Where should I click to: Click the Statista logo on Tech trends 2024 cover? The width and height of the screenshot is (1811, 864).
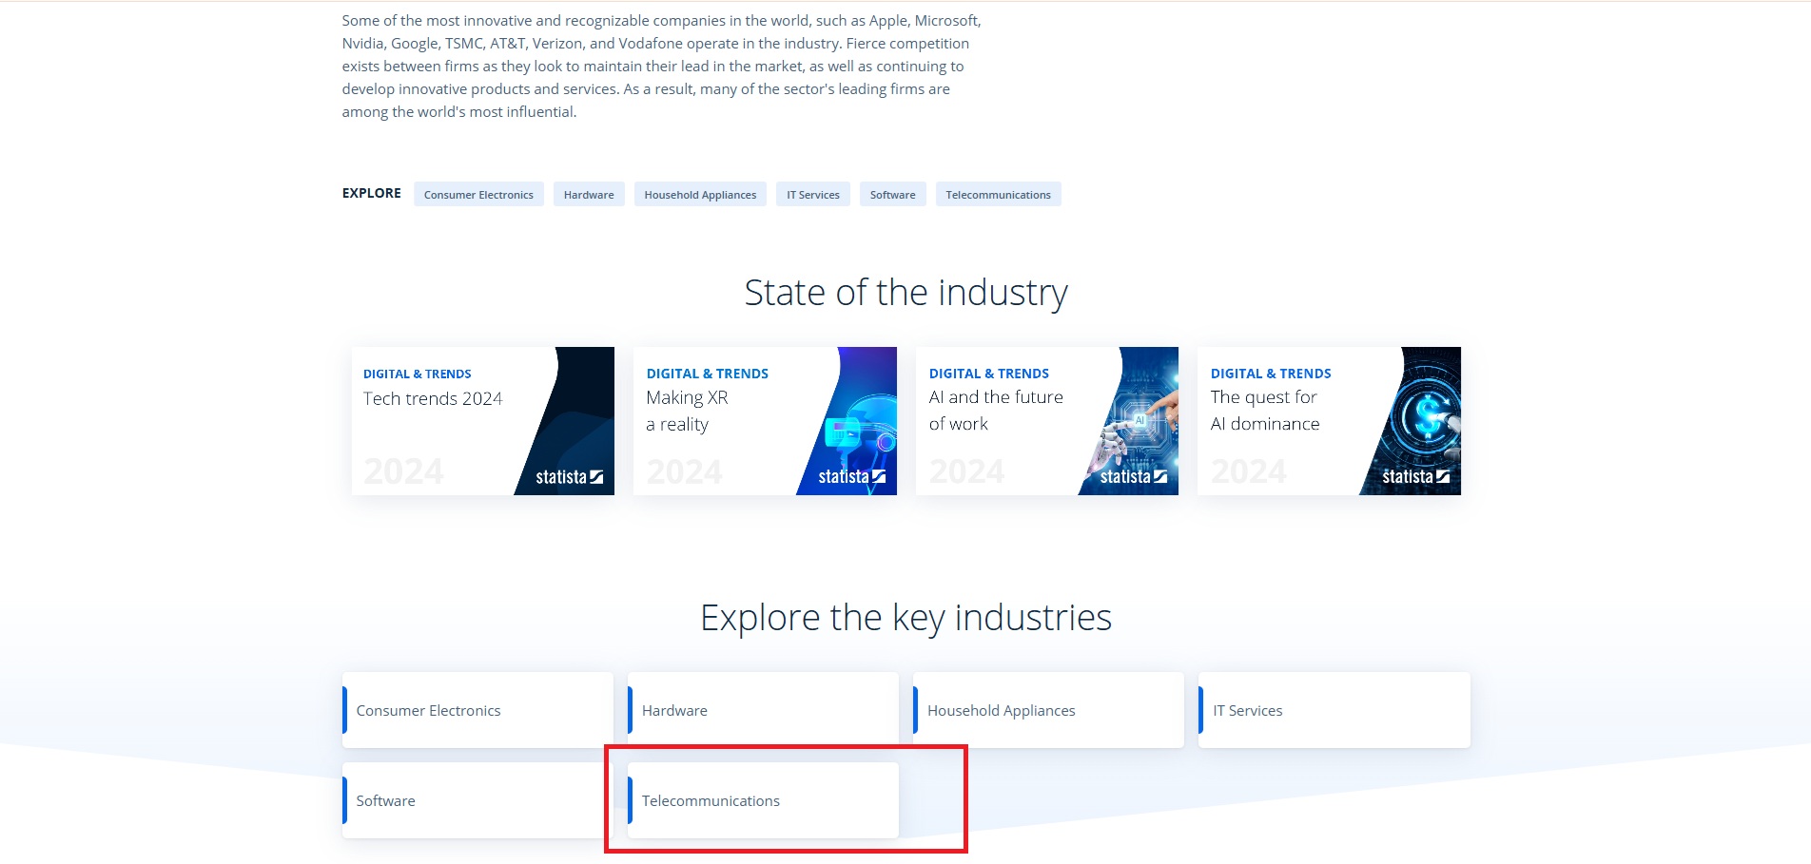569,477
